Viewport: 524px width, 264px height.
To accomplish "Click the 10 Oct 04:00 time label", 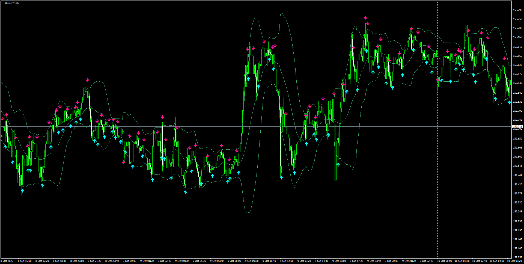I will 497,261.
